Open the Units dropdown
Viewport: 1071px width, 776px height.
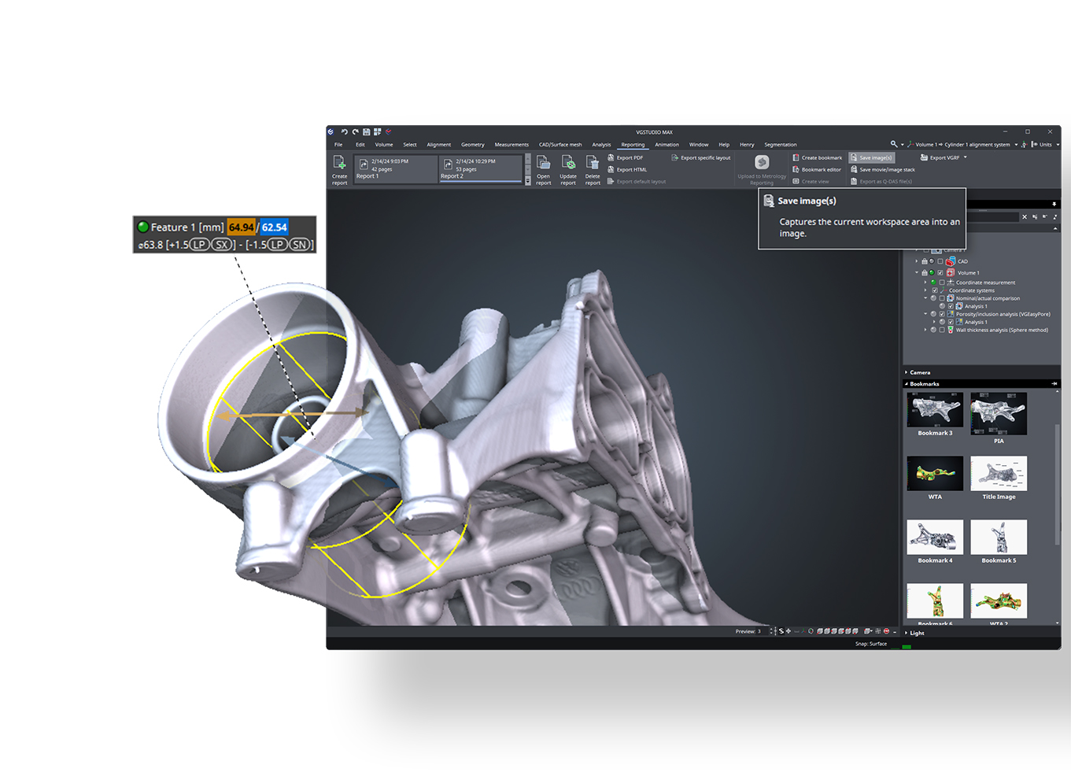1058,145
